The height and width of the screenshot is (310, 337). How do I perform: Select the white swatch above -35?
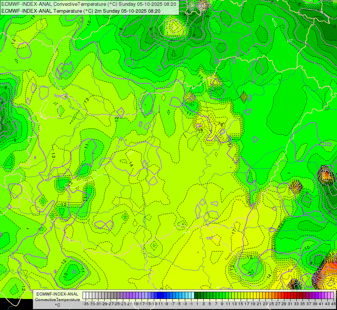point(84,295)
